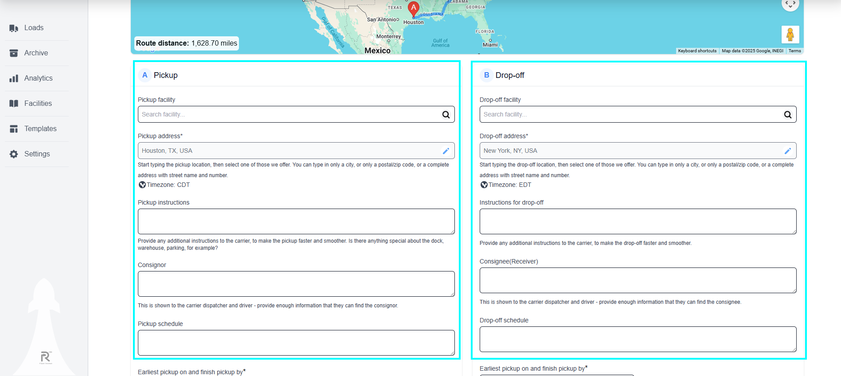Click into the Pickup schedule textarea

point(296,343)
